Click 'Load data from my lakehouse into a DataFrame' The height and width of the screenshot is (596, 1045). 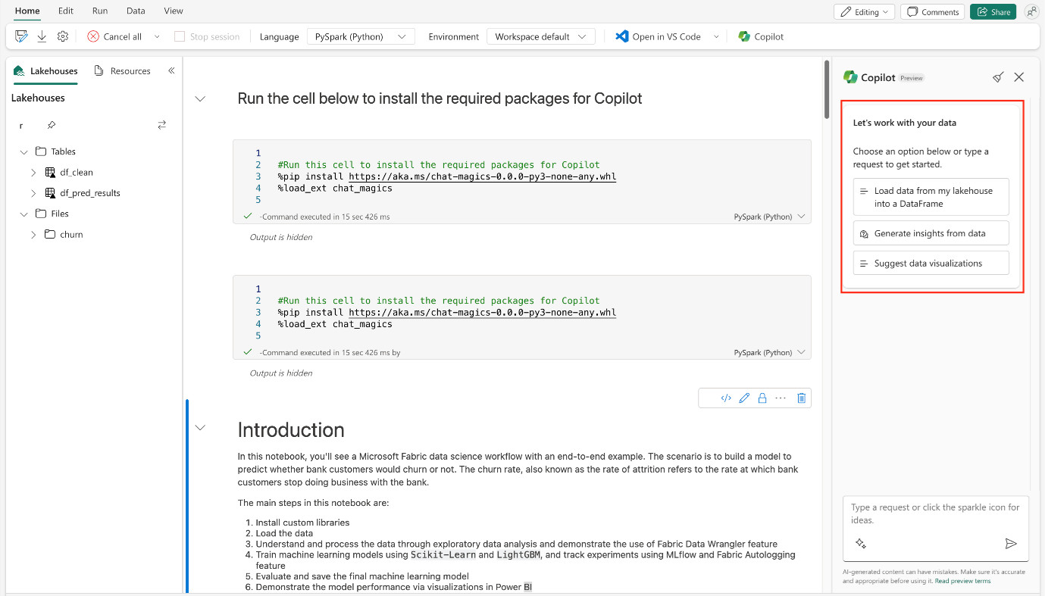pyautogui.click(x=931, y=197)
